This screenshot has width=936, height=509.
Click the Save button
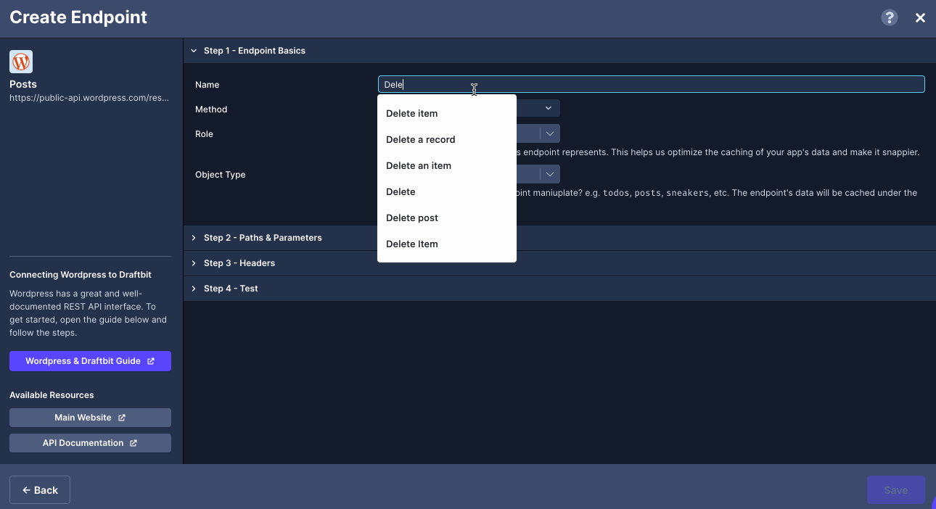[x=895, y=490]
